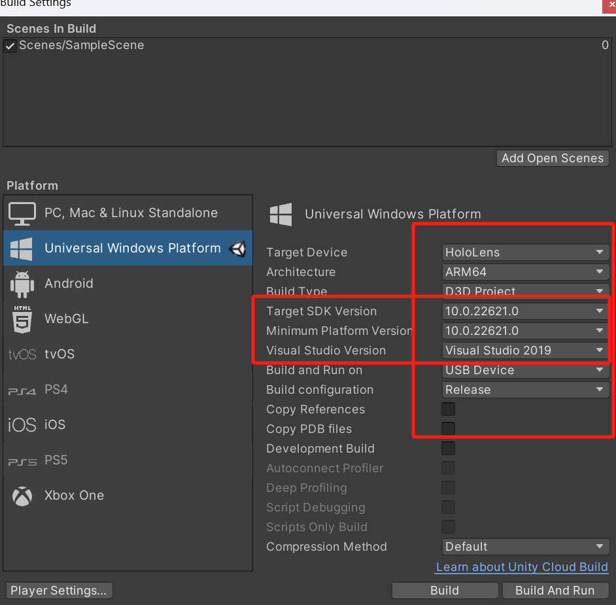The height and width of the screenshot is (605, 616).
Task: Click the Compression Method label
Action: (x=326, y=547)
